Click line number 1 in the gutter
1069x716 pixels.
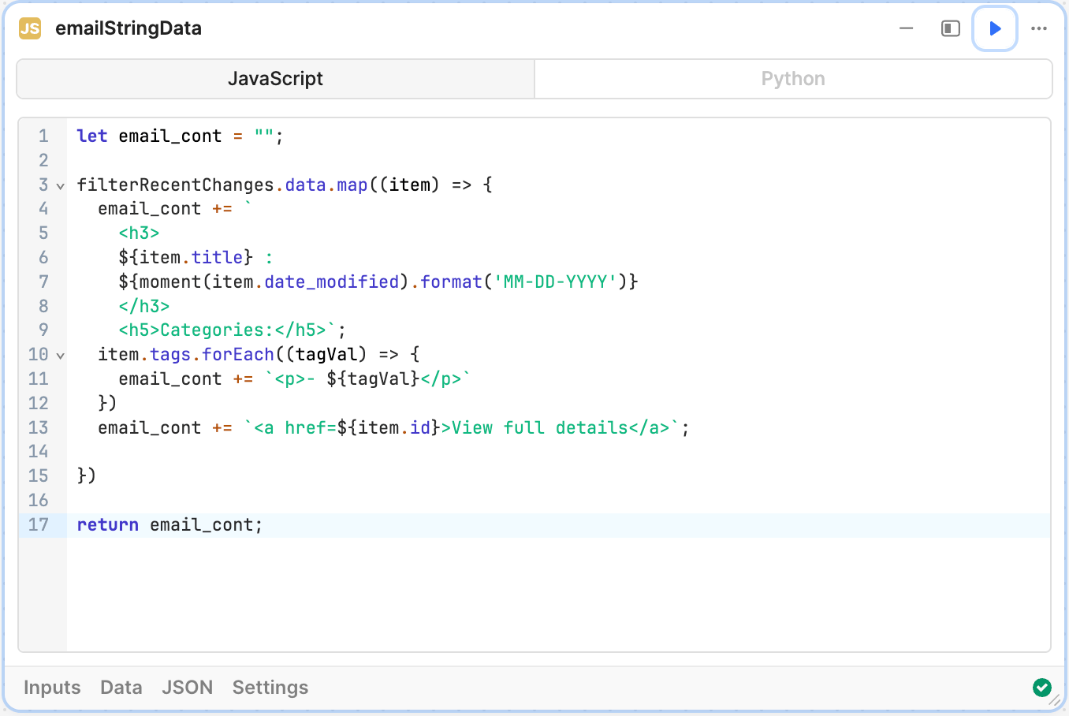point(43,136)
